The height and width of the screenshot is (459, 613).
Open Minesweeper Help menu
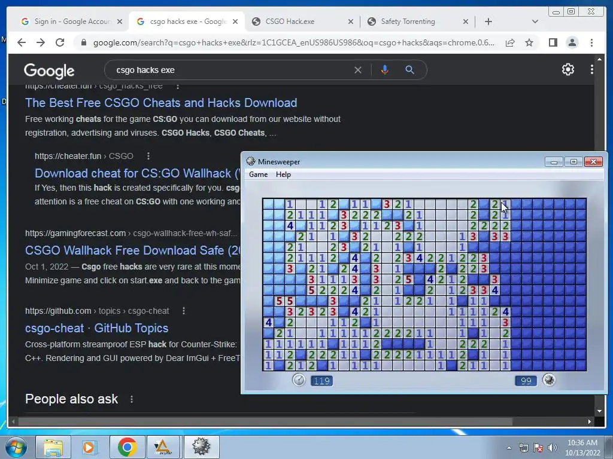pyautogui.click(x=283, y=175)
